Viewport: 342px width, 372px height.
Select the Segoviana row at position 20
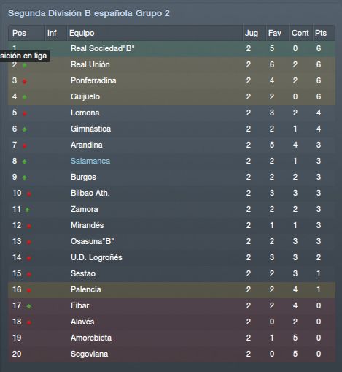tap(171, 354)
